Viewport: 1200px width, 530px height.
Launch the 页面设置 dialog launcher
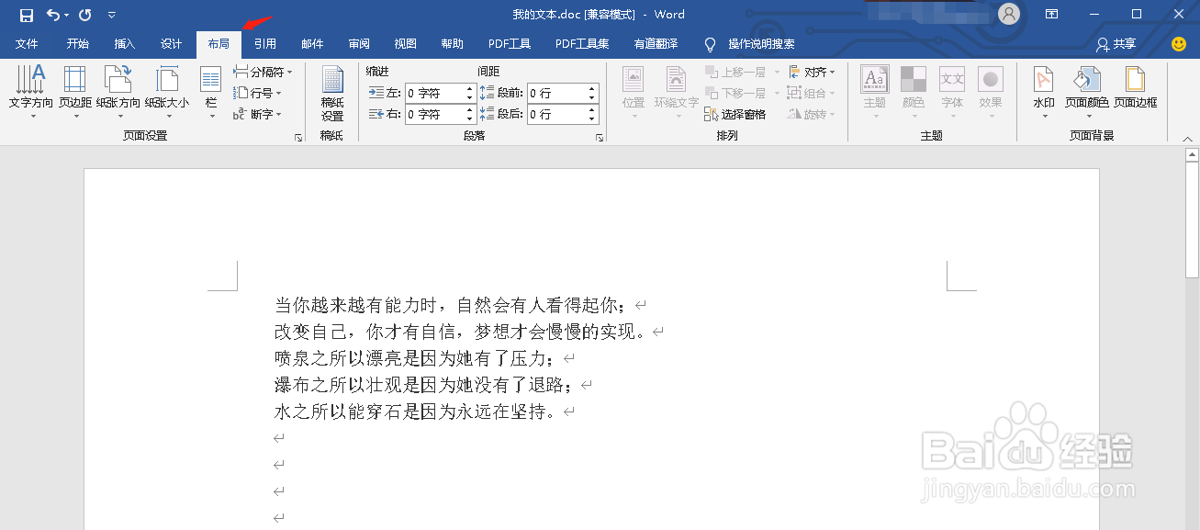coord(298,137)
